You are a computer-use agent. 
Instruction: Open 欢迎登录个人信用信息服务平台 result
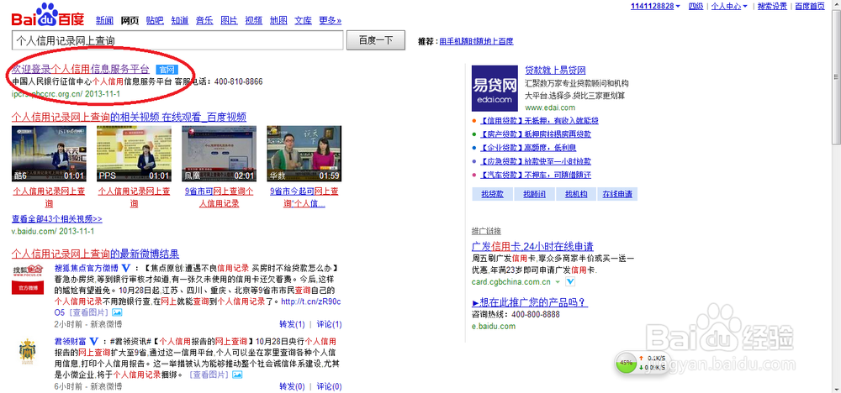81,69
